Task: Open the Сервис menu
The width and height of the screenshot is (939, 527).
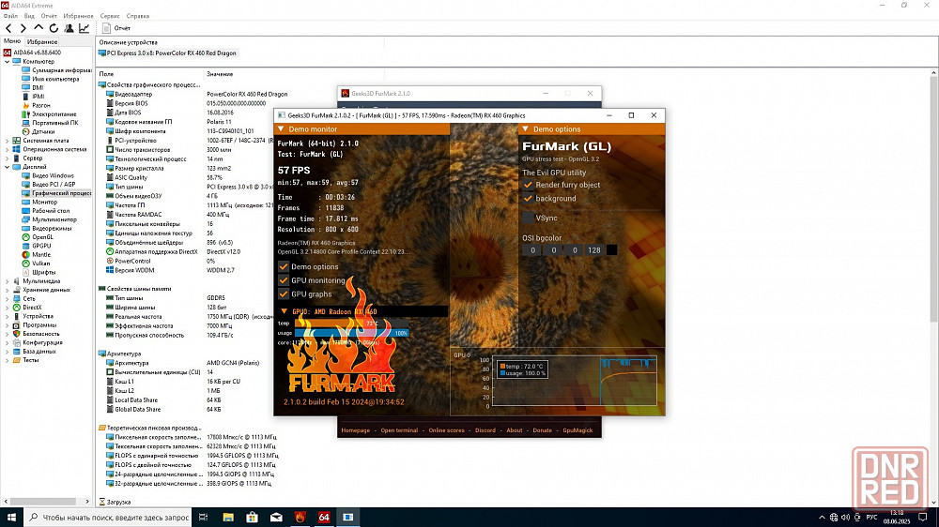Action: pyautogui.click(x=110, y=16)
